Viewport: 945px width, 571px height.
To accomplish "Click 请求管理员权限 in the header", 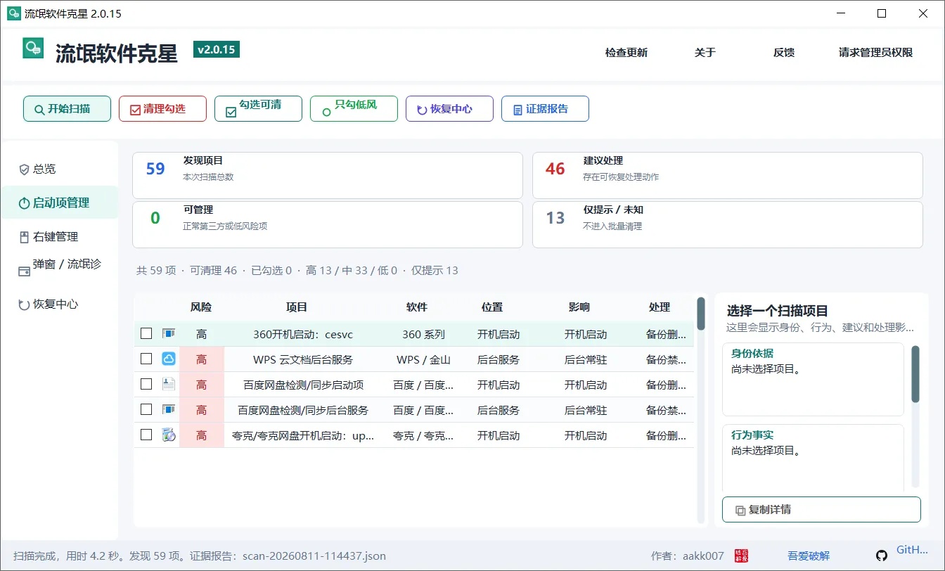I will (875, 53).
